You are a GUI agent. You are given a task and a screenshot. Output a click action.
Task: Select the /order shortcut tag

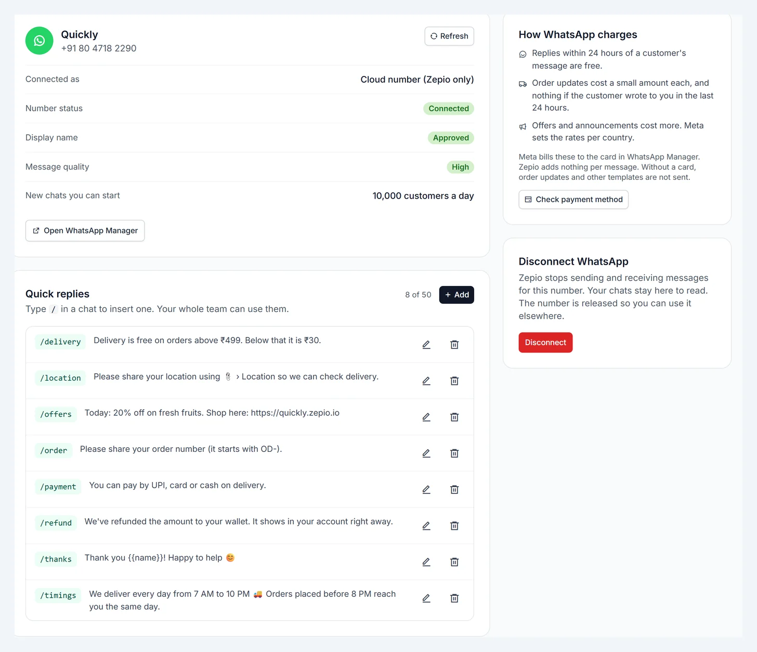point(54,450)
